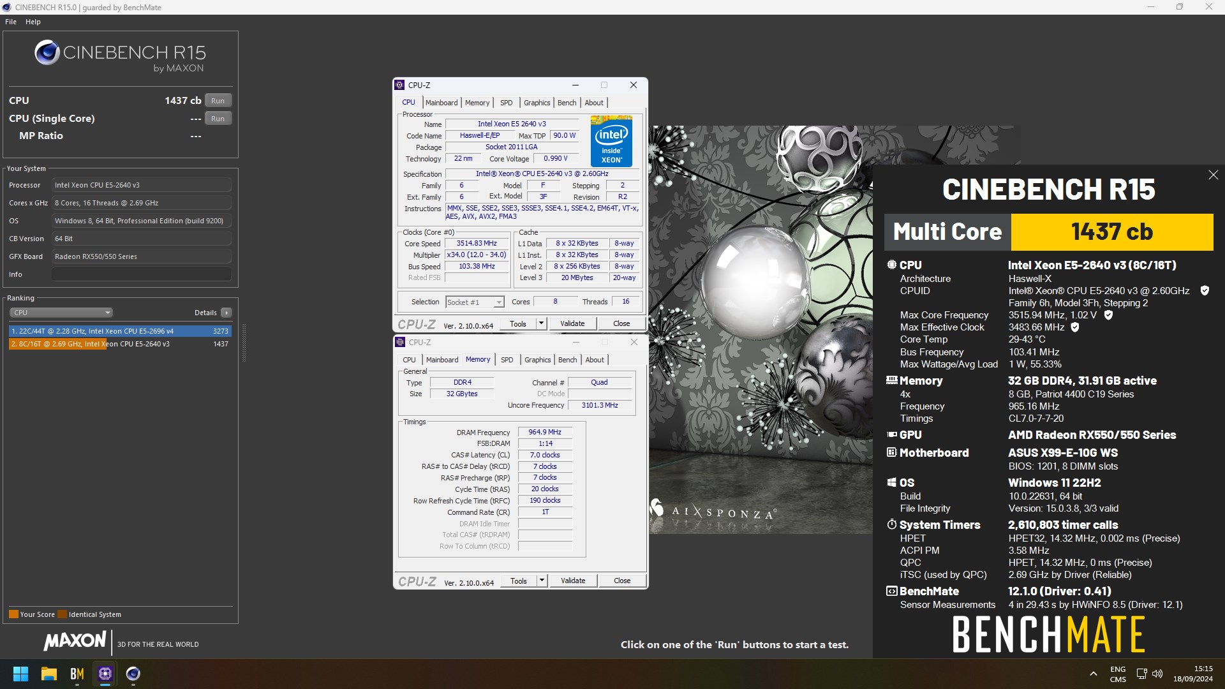Screen dimensions: 1225x689
Task: Click Validate in upper CPU-Z window
Action: coord(572,323)
